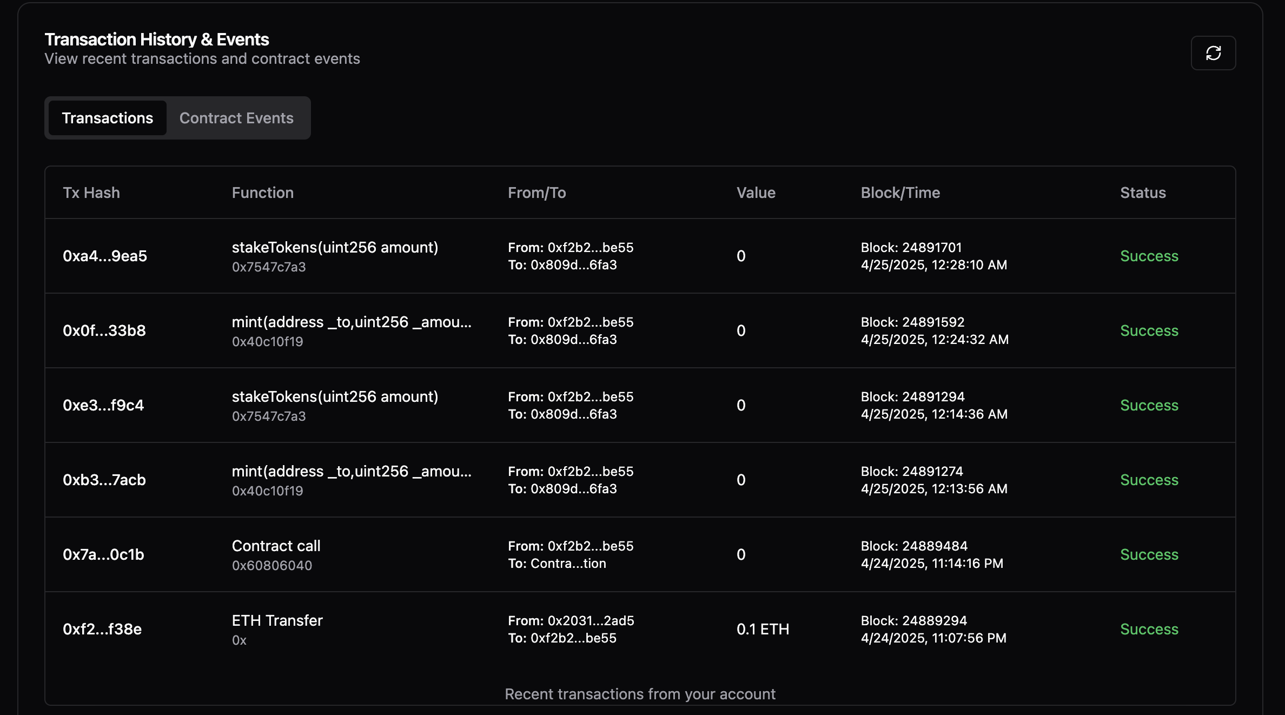
Task: Open transaction hash 0x0f...33b8
Action: coord(104,330)
